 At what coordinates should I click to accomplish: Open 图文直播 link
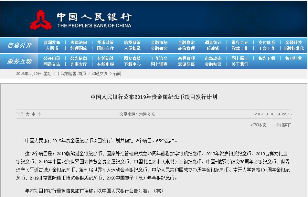pyautogui.click(x=133, y=59)
